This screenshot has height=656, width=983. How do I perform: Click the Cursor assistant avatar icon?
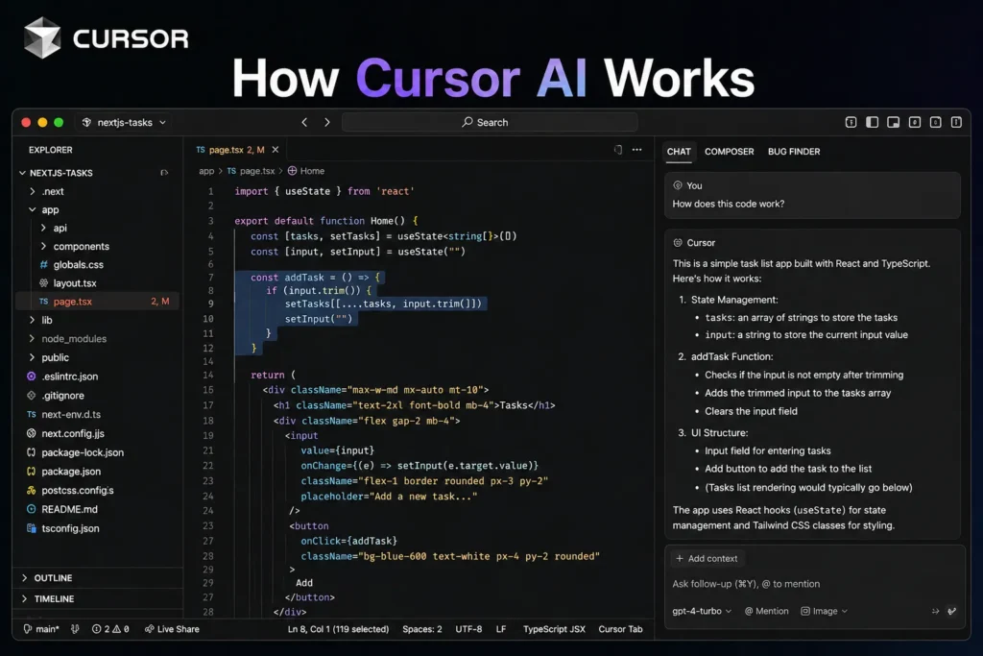677,243
